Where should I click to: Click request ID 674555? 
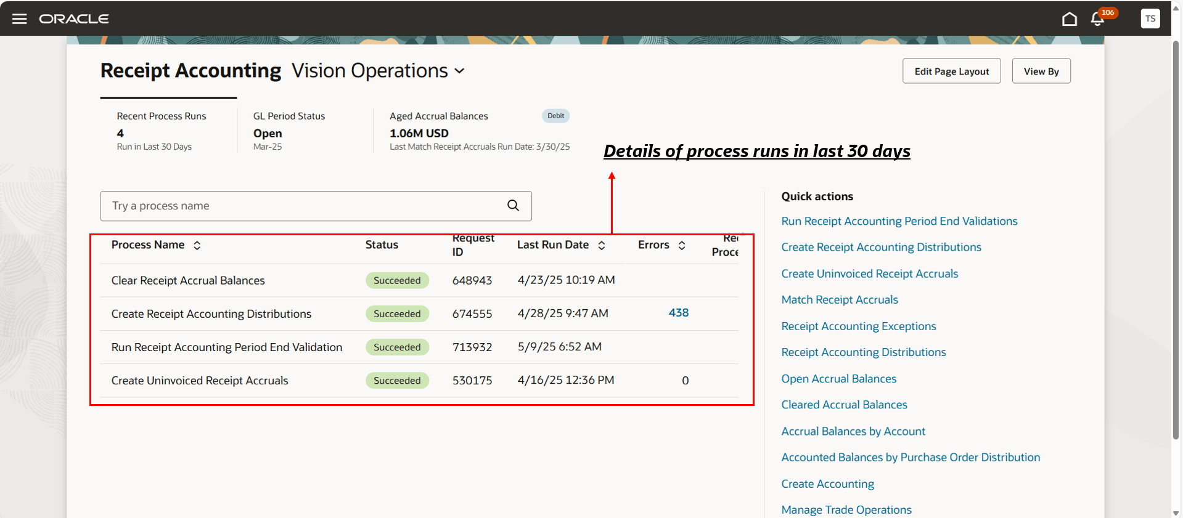pyautogui.click(x=472, y=314)
